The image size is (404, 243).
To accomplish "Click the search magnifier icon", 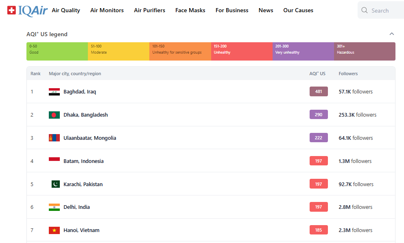I will click(x=365, y=11).
